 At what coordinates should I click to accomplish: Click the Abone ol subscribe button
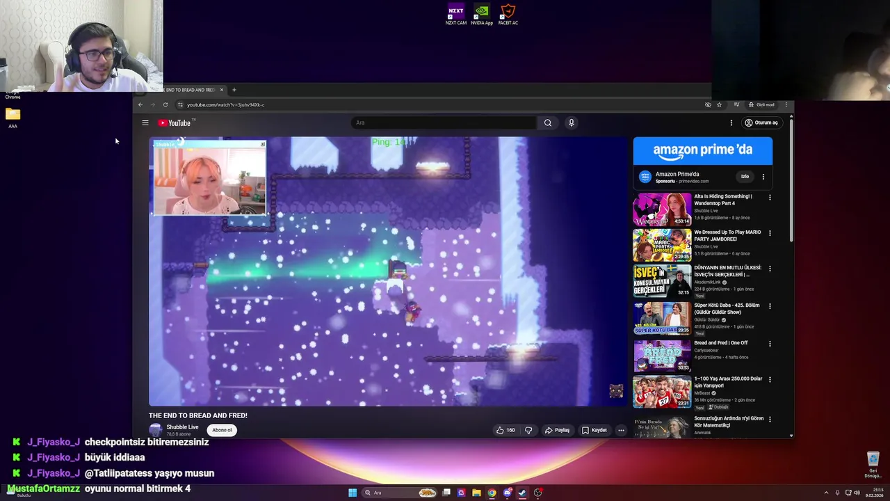coord(222,430)
